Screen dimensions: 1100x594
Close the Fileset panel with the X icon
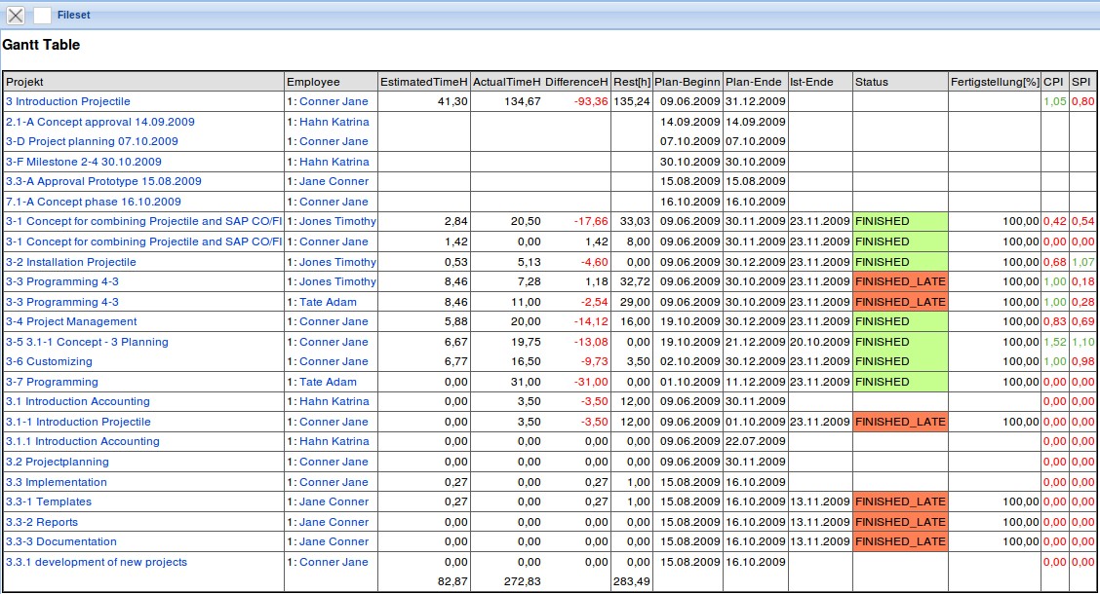16,15
